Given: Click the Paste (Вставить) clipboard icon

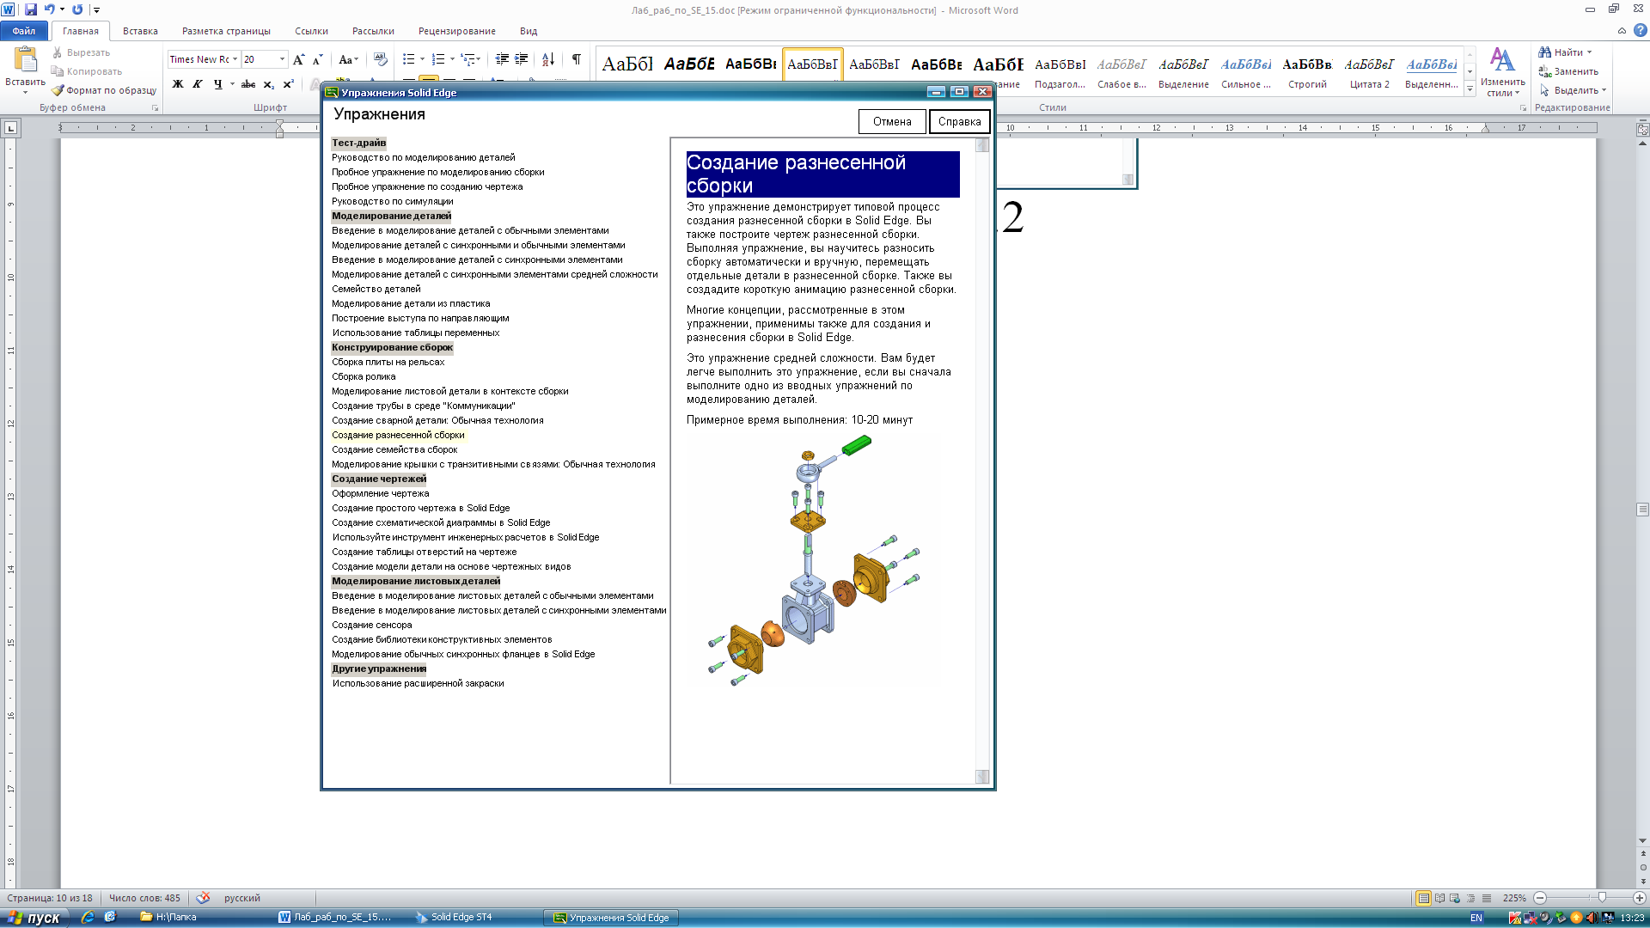Looking at the screenshot, I should (x=25, y=60).
